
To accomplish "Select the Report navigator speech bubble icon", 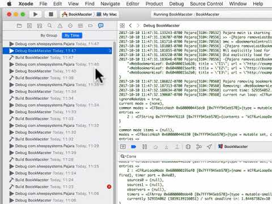I will pyautogui.click(x=101, y=25).
